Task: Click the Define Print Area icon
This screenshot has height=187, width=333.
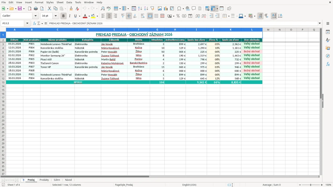Action: pyautogui.click(x=207, y=9)
